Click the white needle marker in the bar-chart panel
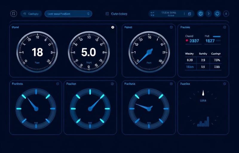239x153 pixels. tap(203, 93)
